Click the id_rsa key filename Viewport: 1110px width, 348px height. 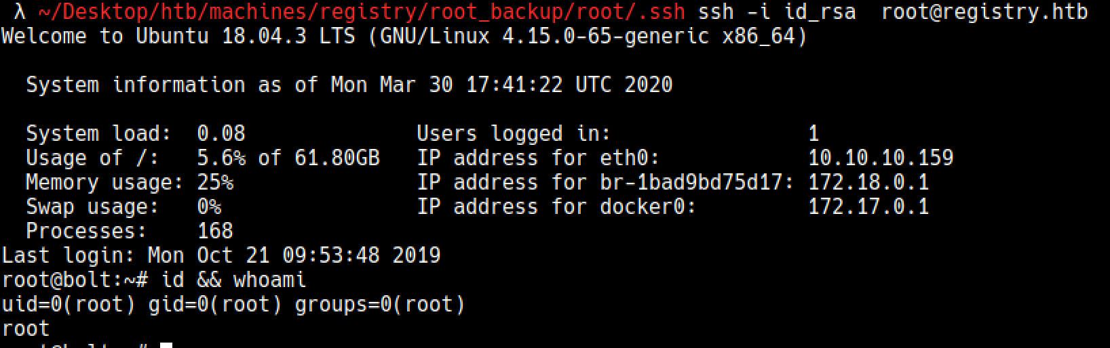point(820,12)
